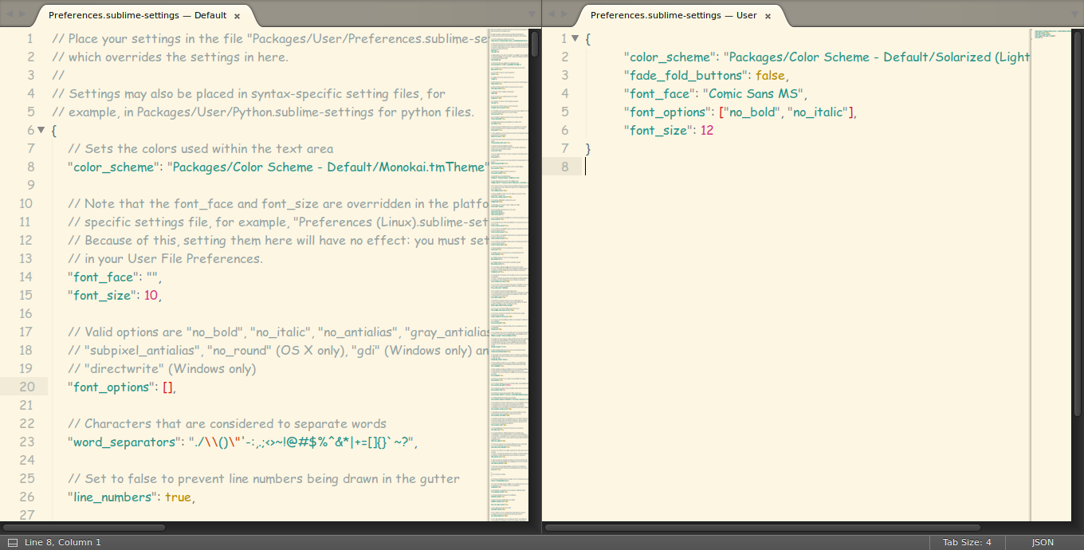The image size is (1084, 550).
Task: Select line number 20 in the left gutter
Action: [x=26, y=387]
